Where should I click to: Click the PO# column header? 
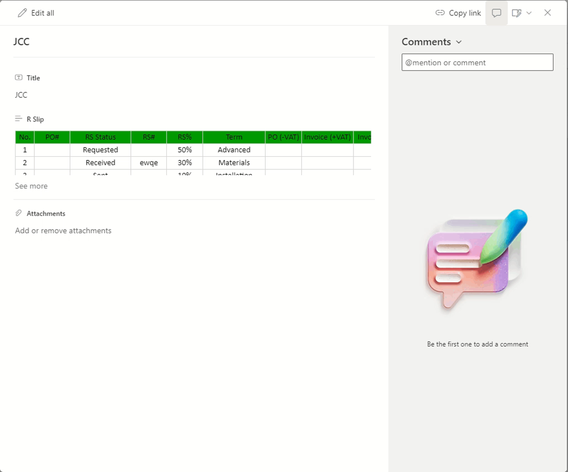pos(52,137)
